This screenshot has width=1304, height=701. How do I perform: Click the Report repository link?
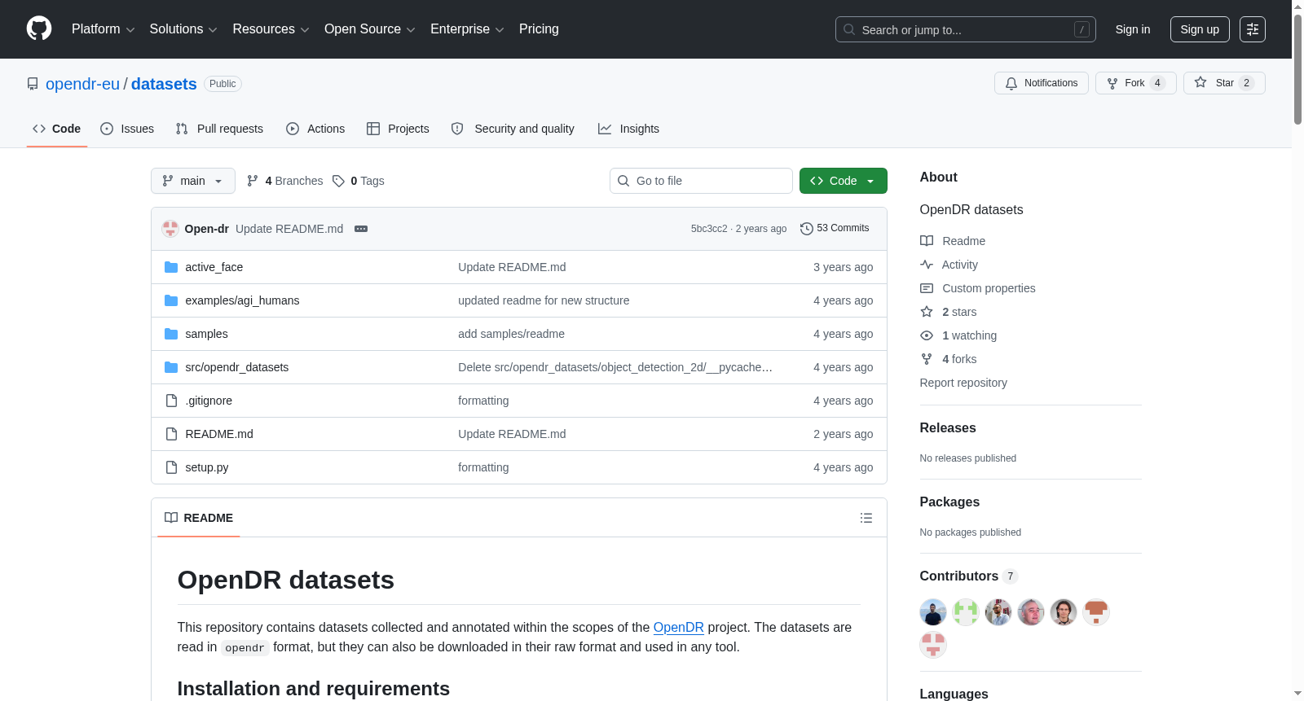(963, 383)
